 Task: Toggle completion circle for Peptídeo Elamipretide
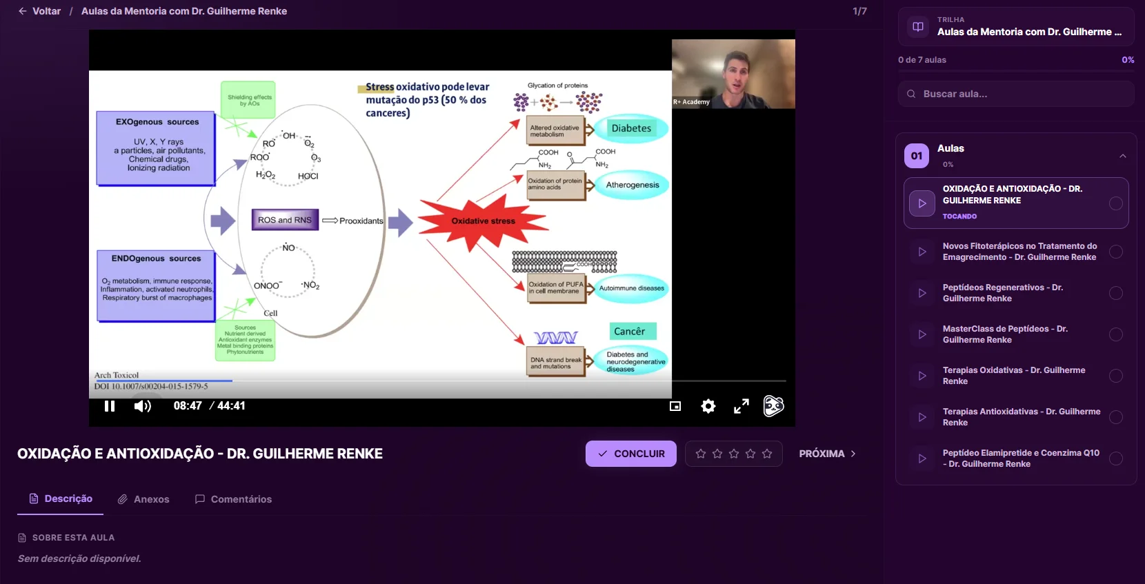(x=1116, y=459)
